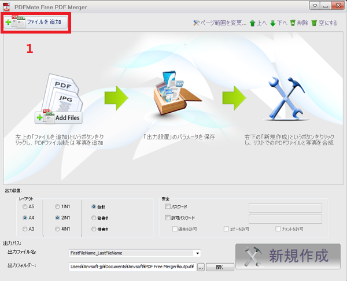The height and width of the screenshot is (281, 347).
Task: Open the title bar dropdown menu arrow
Action: (x=315, y=6)
